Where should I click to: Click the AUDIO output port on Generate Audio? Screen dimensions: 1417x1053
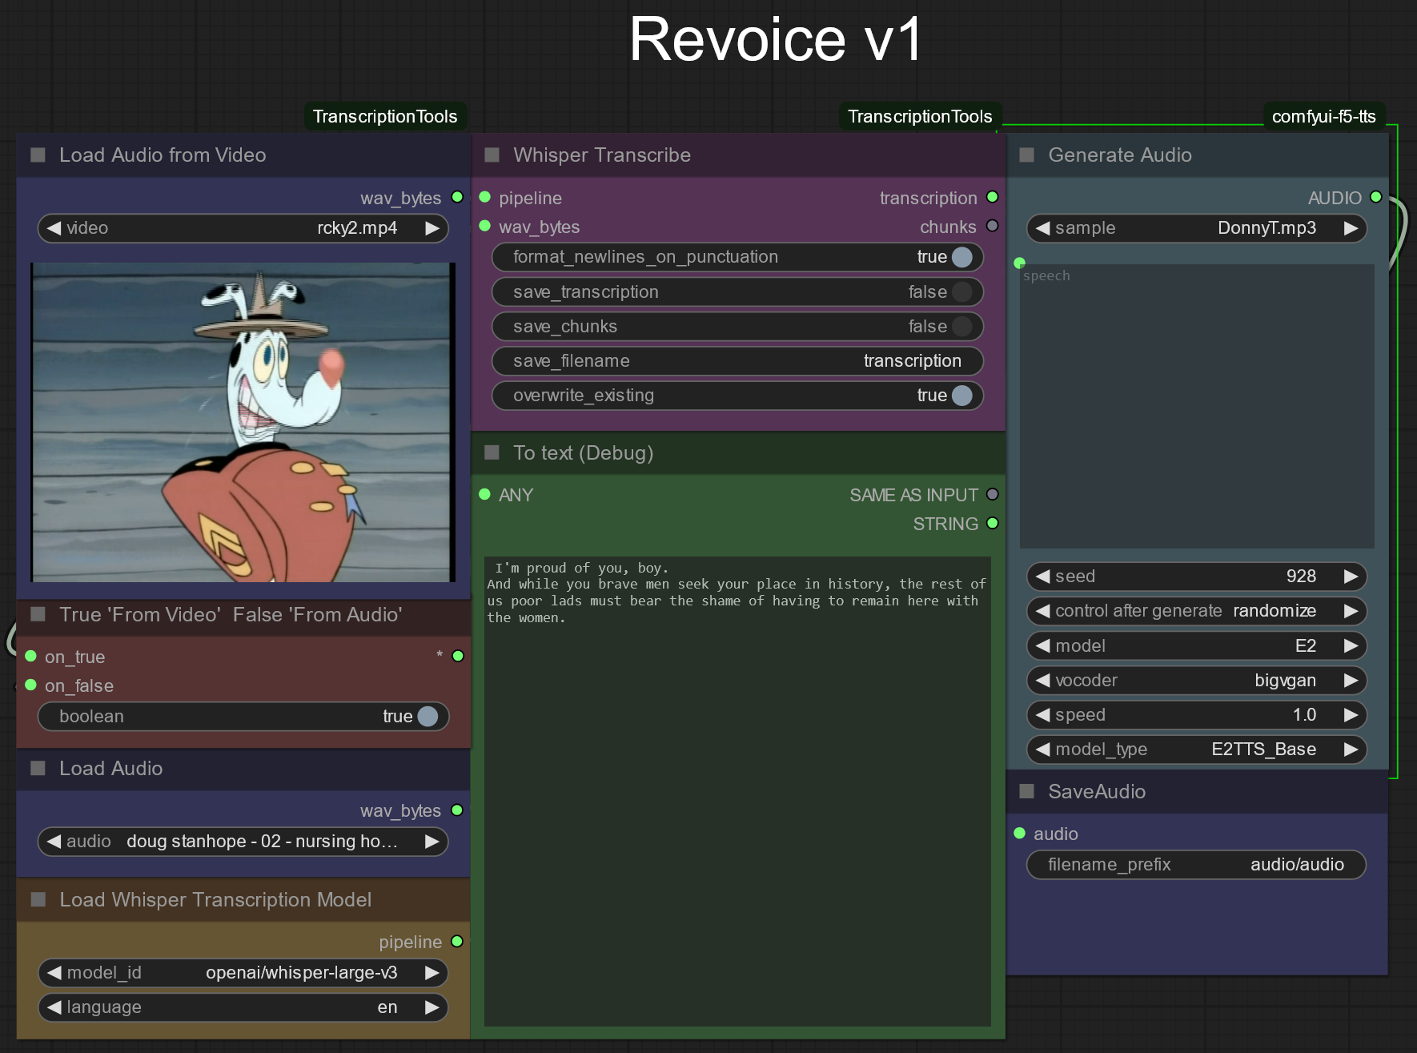[x=1376, y=197]
